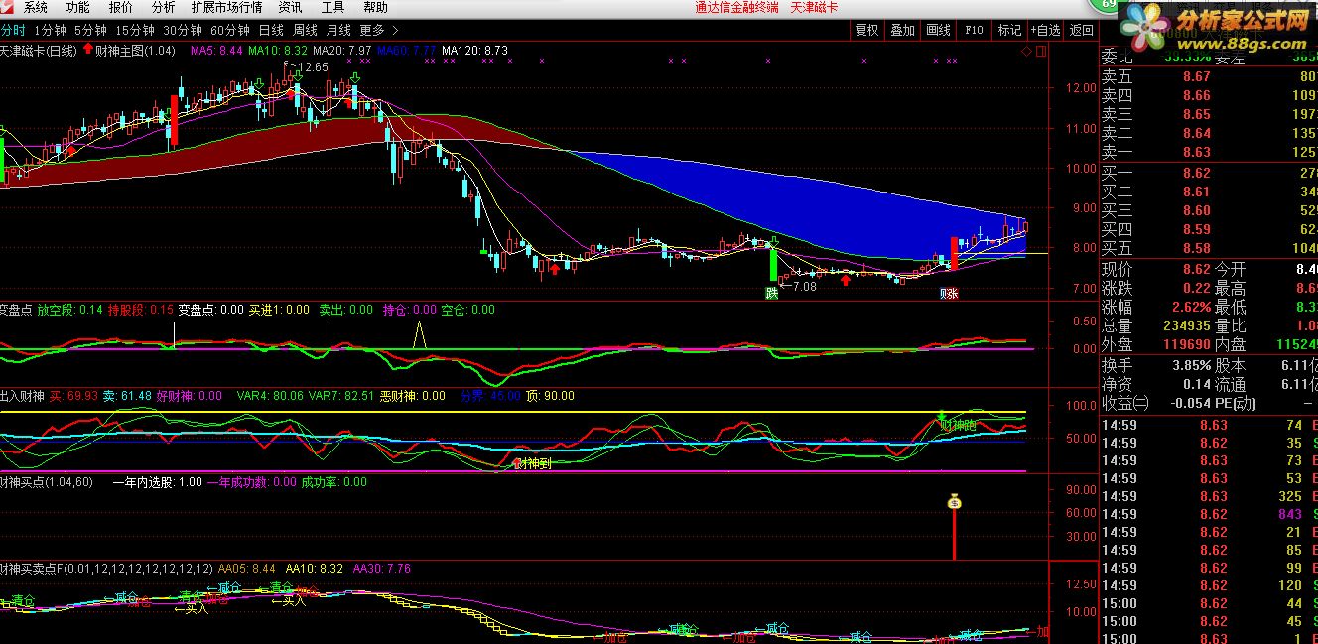This screenshot has height=644, width=1318.
Task: Click the 持股段: 0.15 indicator value
Action: [141, 310]
